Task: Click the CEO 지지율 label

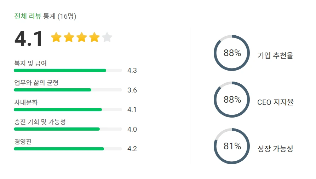Action: tap(276, 102)
